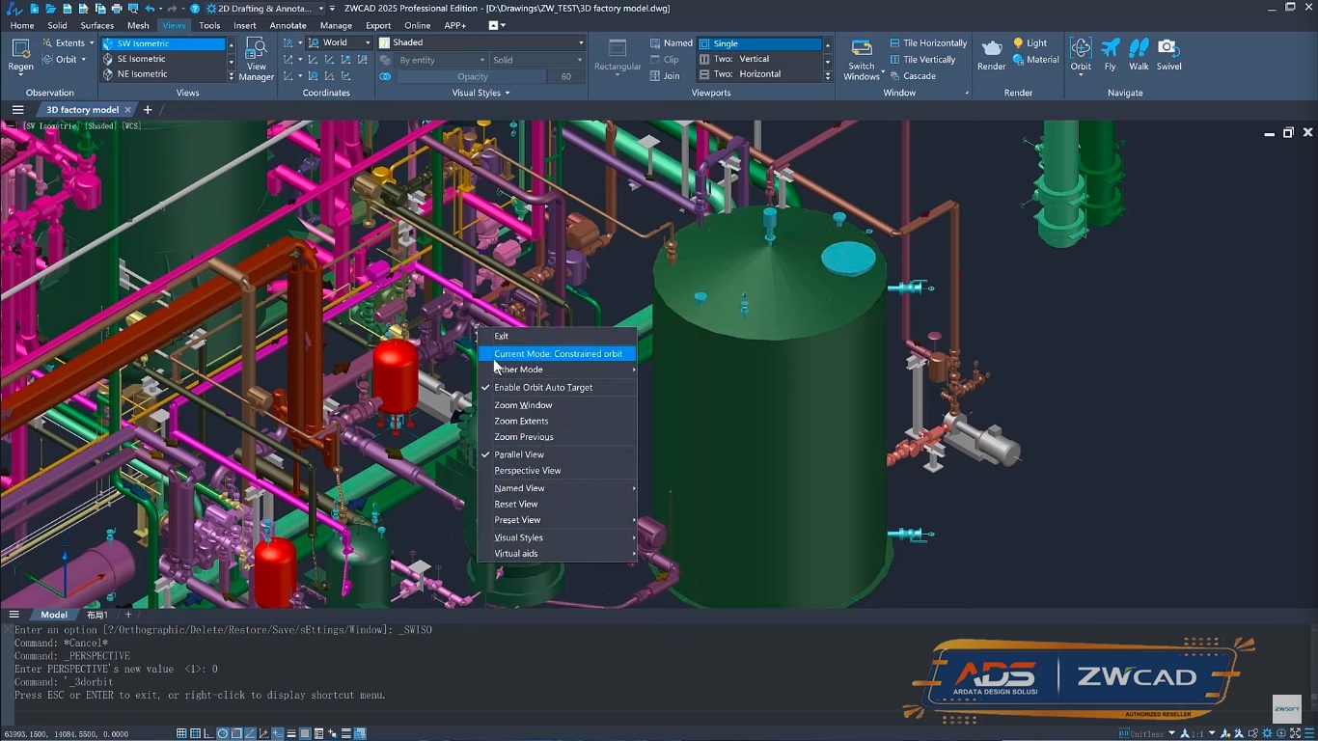Choose the Single viewport configuration
Screen dimensions: 1318x741
(761, 43)
